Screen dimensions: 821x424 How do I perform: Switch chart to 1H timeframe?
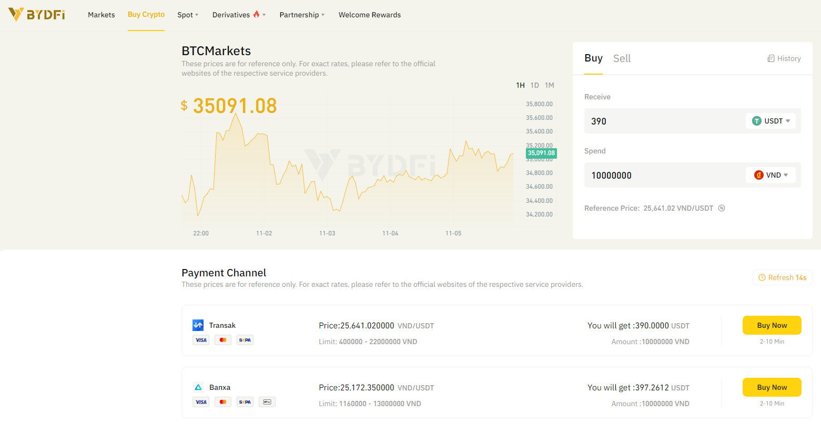(x=520, y=85)
